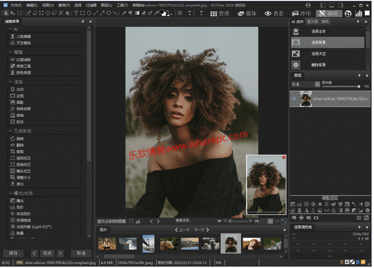Click the 保存 save button
374x269 pixels.
[x=13, y=253]
